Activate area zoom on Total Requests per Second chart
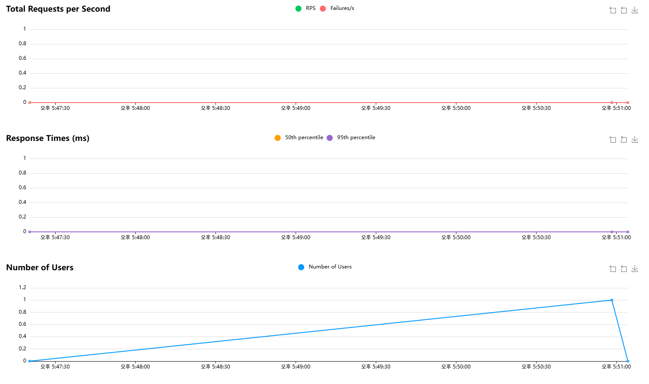The image size is (649, 384). click(x=612, y=10)
